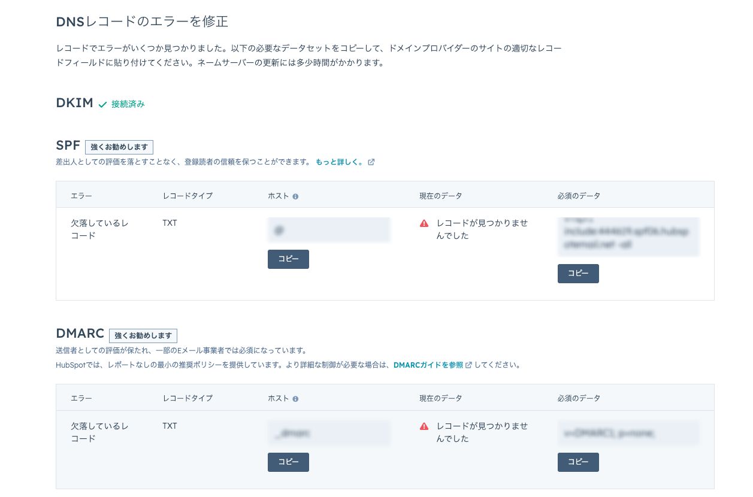Click the レコードタイプ header in SPF table

tap(188, 196)
